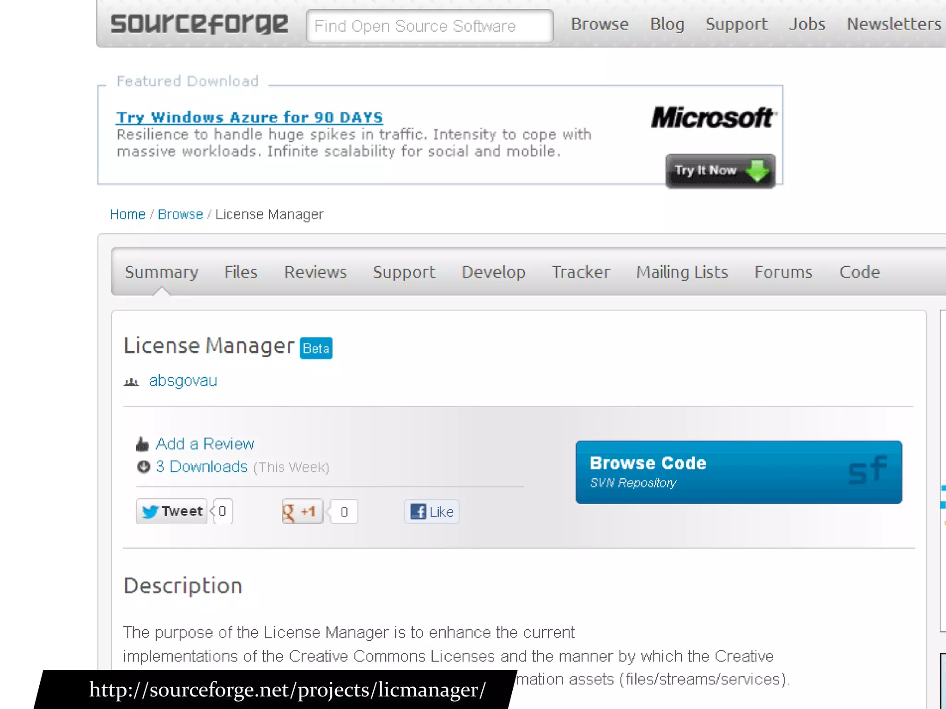Screen dimensions: 946x709
Task: Click the sourceforge.net/projects/licmanager URL caption
Action: (287, 690)
